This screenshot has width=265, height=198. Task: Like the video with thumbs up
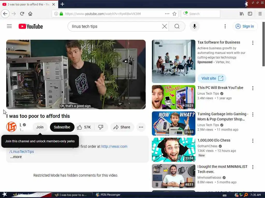click(84, 127)
